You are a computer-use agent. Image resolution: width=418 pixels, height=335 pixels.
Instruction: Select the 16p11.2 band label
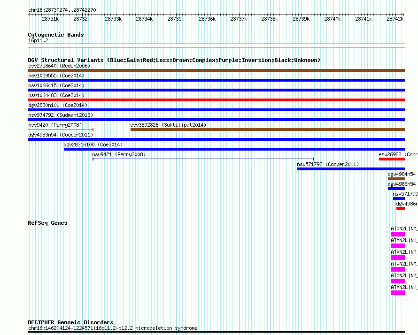(x=38, y=40)
